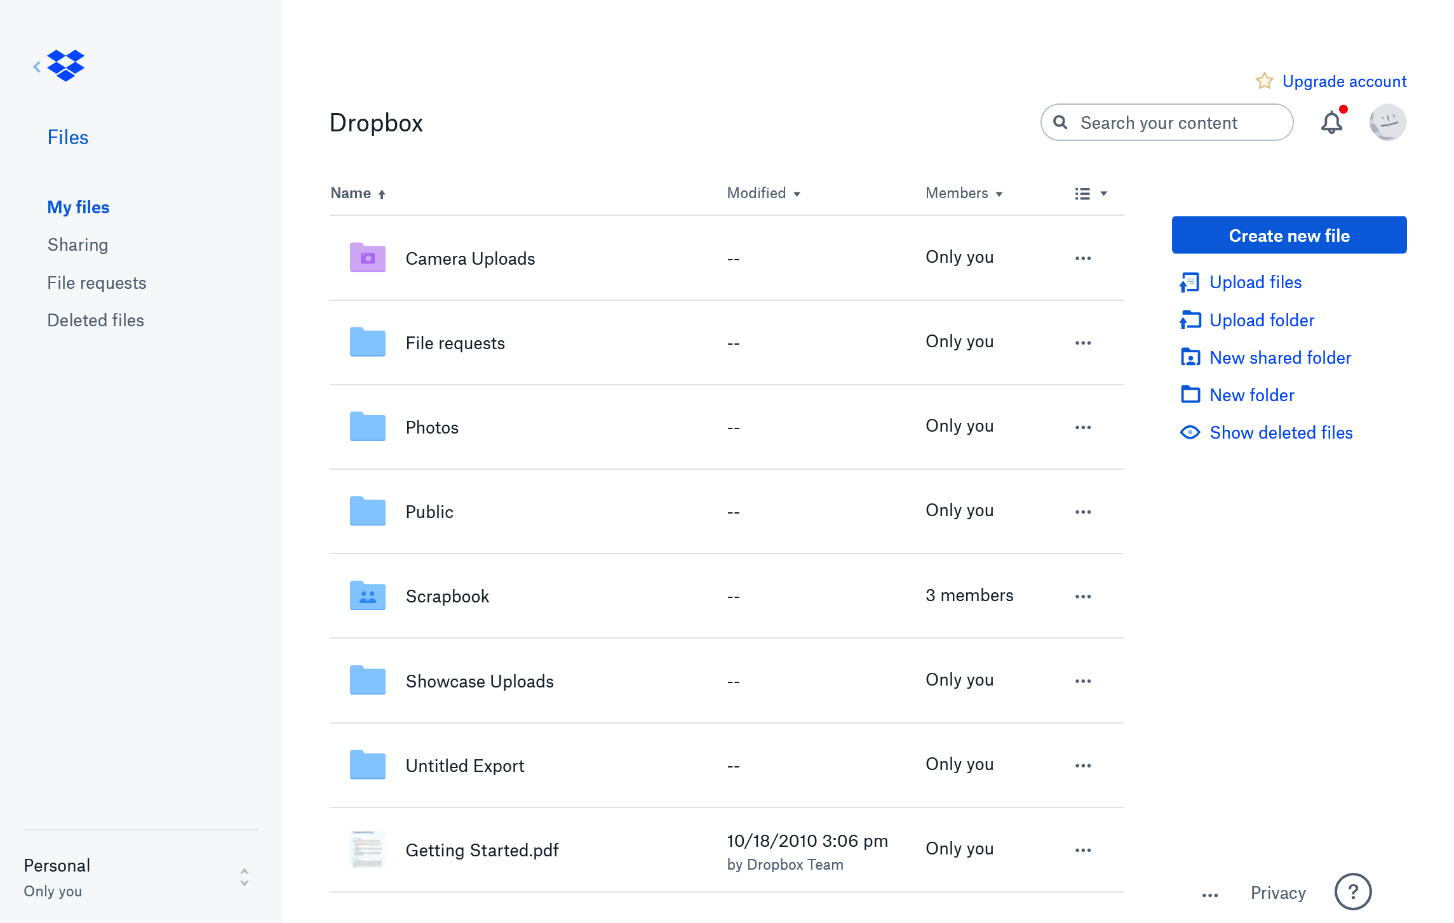1454x923 pixels.
Task: Open the Files section heading
Action: tap(68, 137)
